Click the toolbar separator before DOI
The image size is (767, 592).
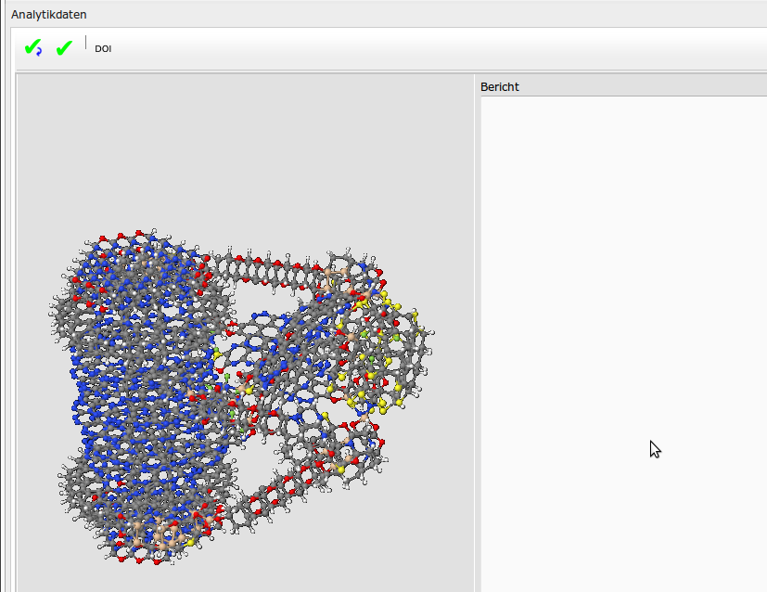pyautogui.click(x=85, y=44)
